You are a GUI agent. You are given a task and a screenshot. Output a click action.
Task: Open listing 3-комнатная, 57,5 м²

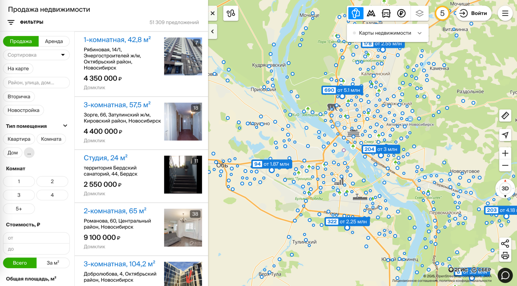(117, 105)
